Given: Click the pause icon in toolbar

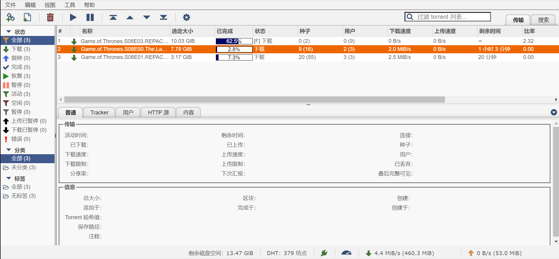Looking at the screenshot, I should [90, 17].
